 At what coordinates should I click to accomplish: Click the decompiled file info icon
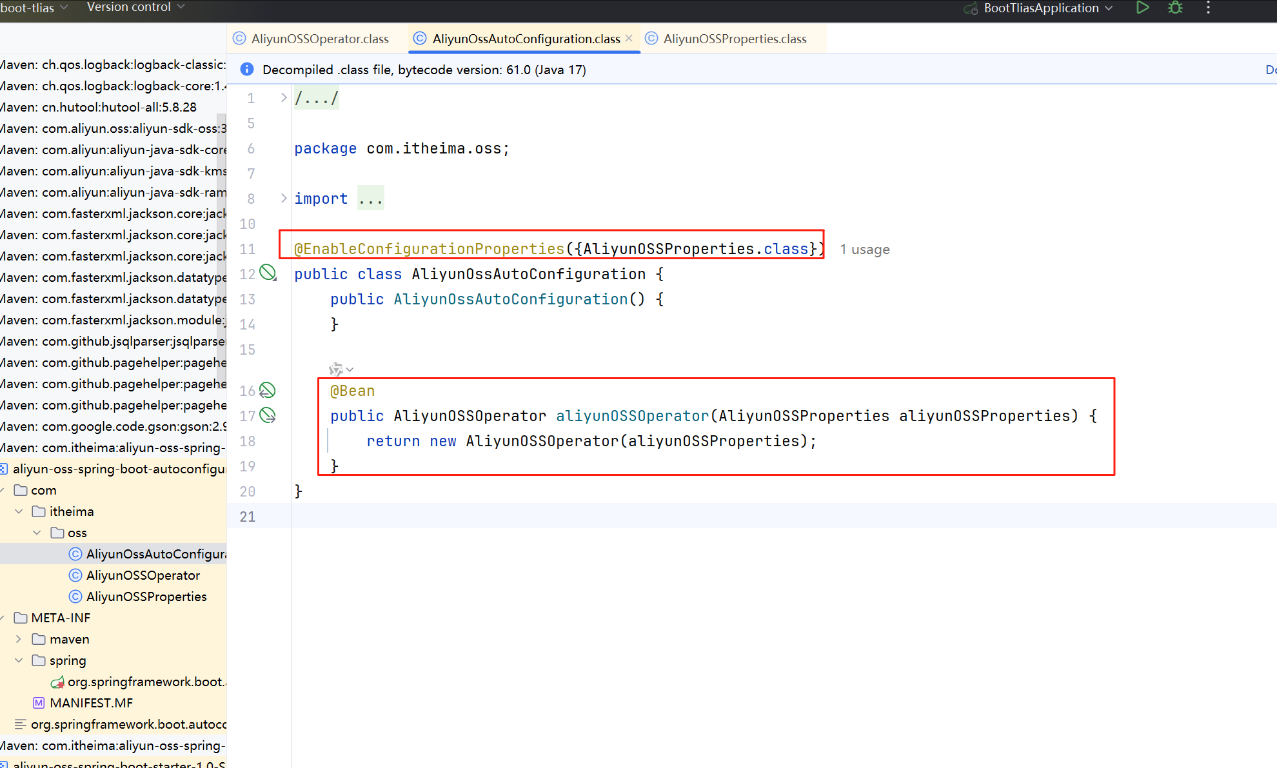[x=247, y=70]
